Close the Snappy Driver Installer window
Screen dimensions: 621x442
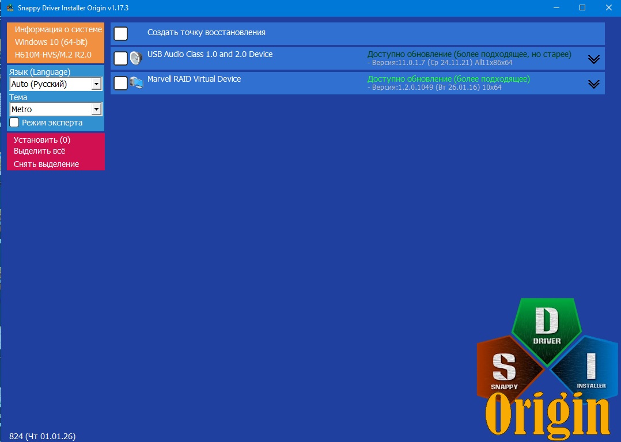pos(609,8)
